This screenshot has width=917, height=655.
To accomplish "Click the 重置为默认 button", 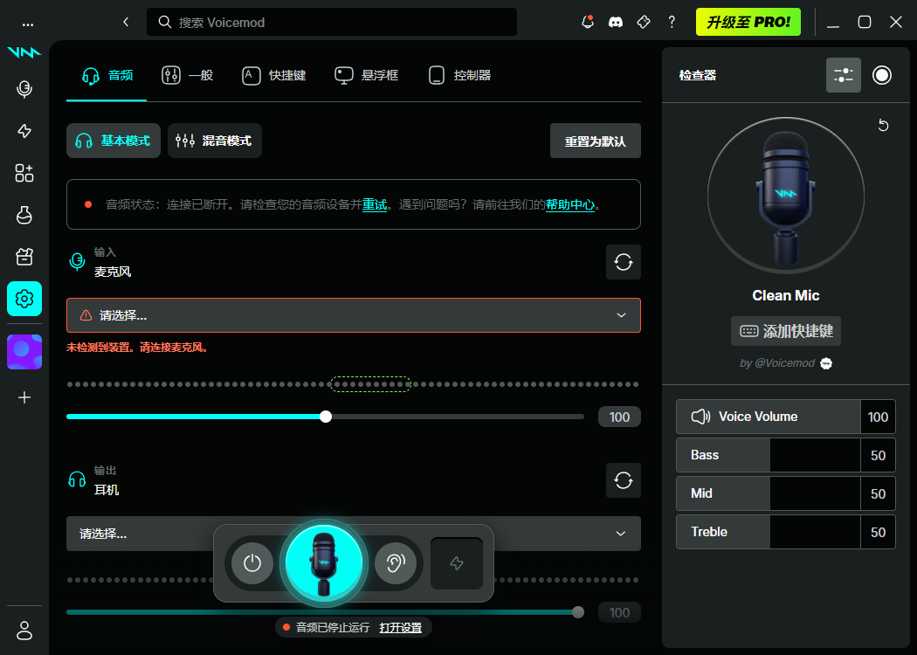I will tap(596, 141).
